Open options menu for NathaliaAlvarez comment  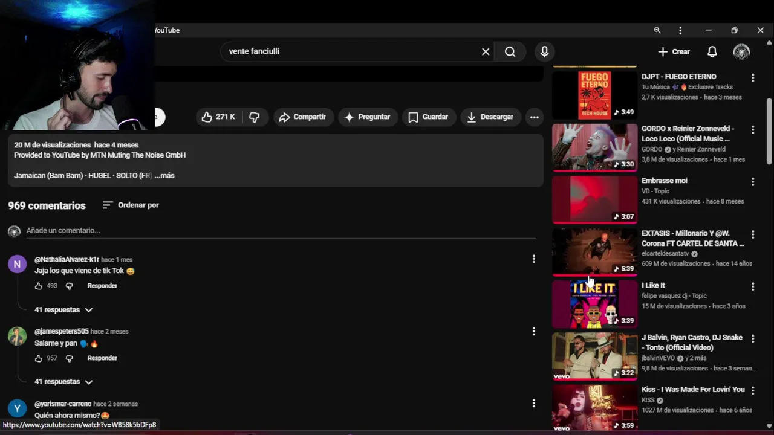pyautogui.click(x=533, y=259)
